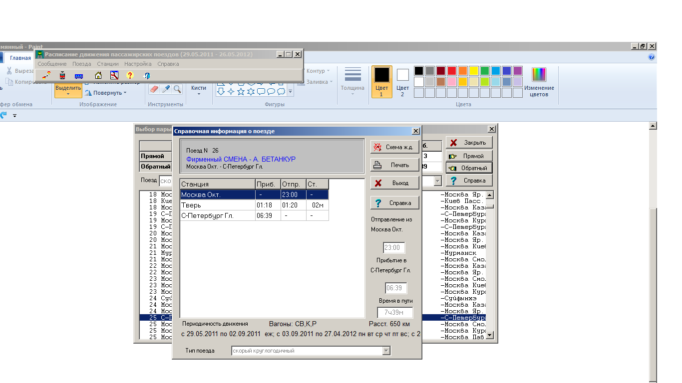
Task: Open Изменение цветов color editor
Action: pyautogui.click(x=539, y=82)
